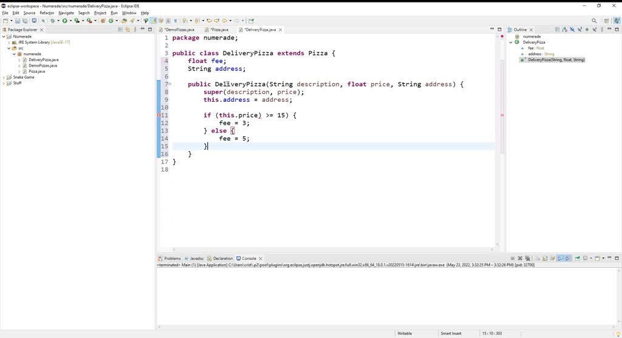
Task: Open the Refactor menu
Action: pyautogui.click(x=47, y=13)
